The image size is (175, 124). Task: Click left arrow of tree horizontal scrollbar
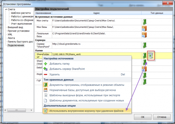pyautogui.click(x=5, y=110)
